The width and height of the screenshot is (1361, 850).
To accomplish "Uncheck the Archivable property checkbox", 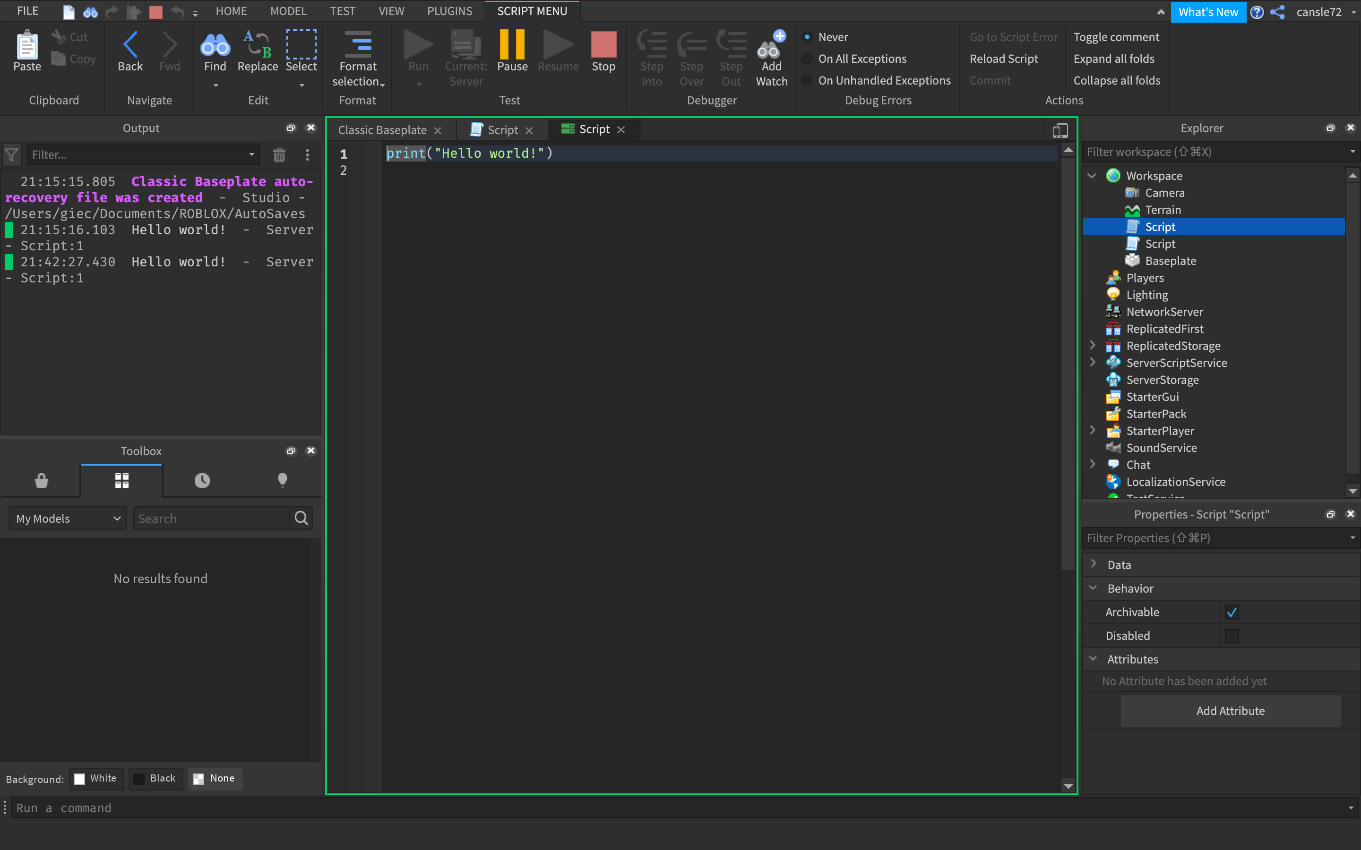I will 1232,612.
